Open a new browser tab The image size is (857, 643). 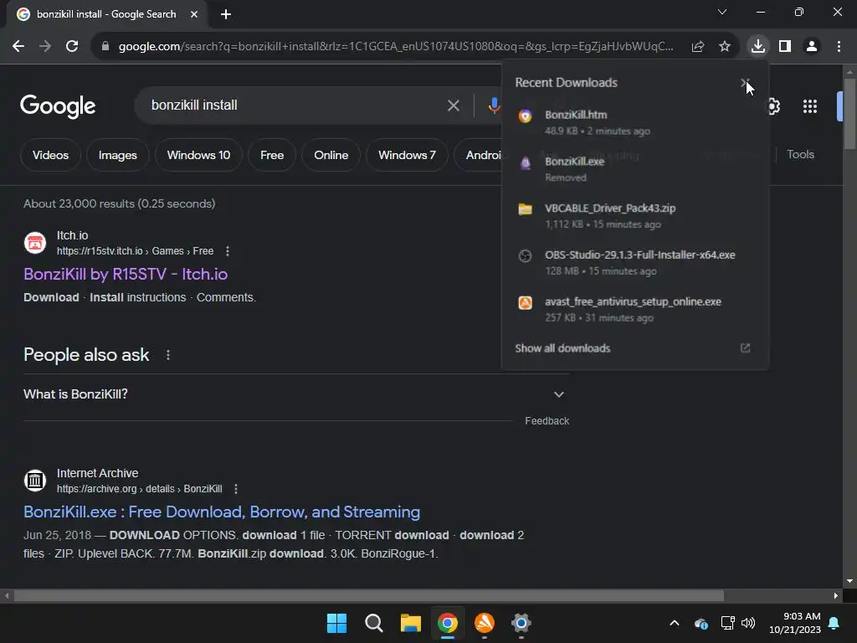(226, 14)
